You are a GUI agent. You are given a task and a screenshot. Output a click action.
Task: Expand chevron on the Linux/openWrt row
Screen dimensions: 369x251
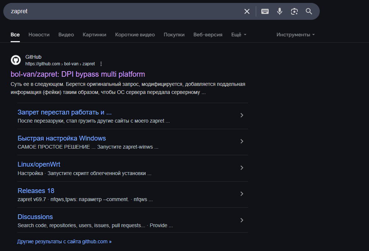(x=242, y=168)
